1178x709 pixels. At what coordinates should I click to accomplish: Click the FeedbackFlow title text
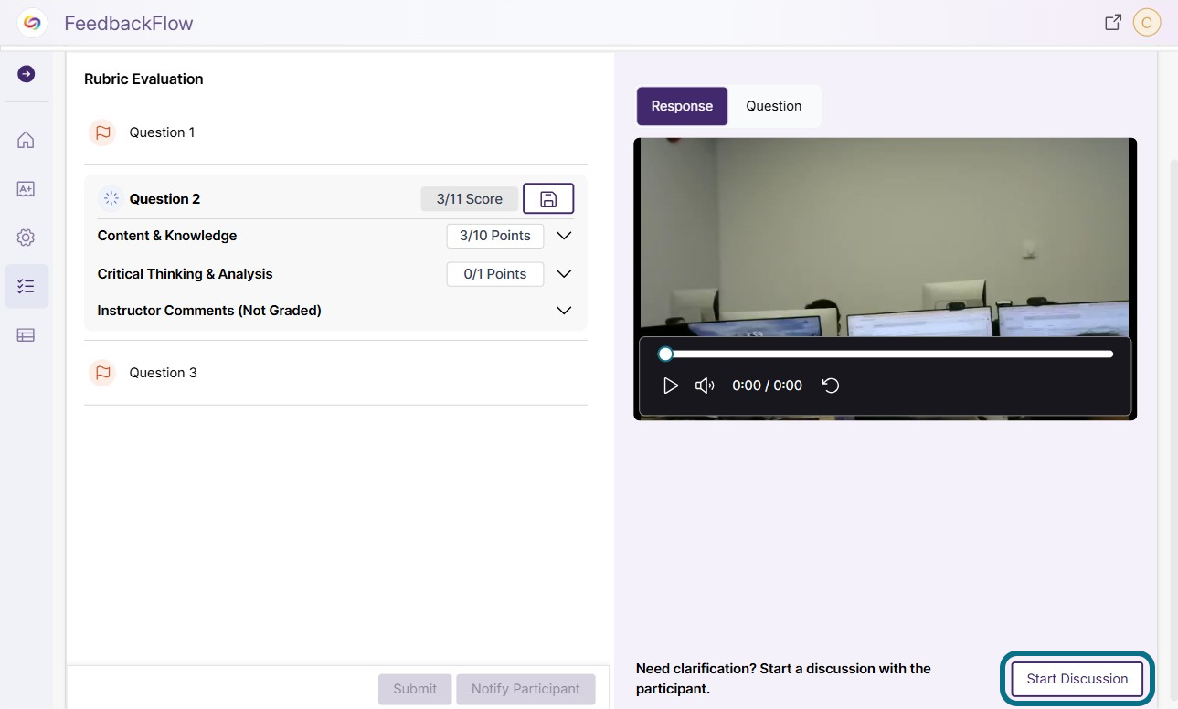pyautogui.click(x=129, y=24)
